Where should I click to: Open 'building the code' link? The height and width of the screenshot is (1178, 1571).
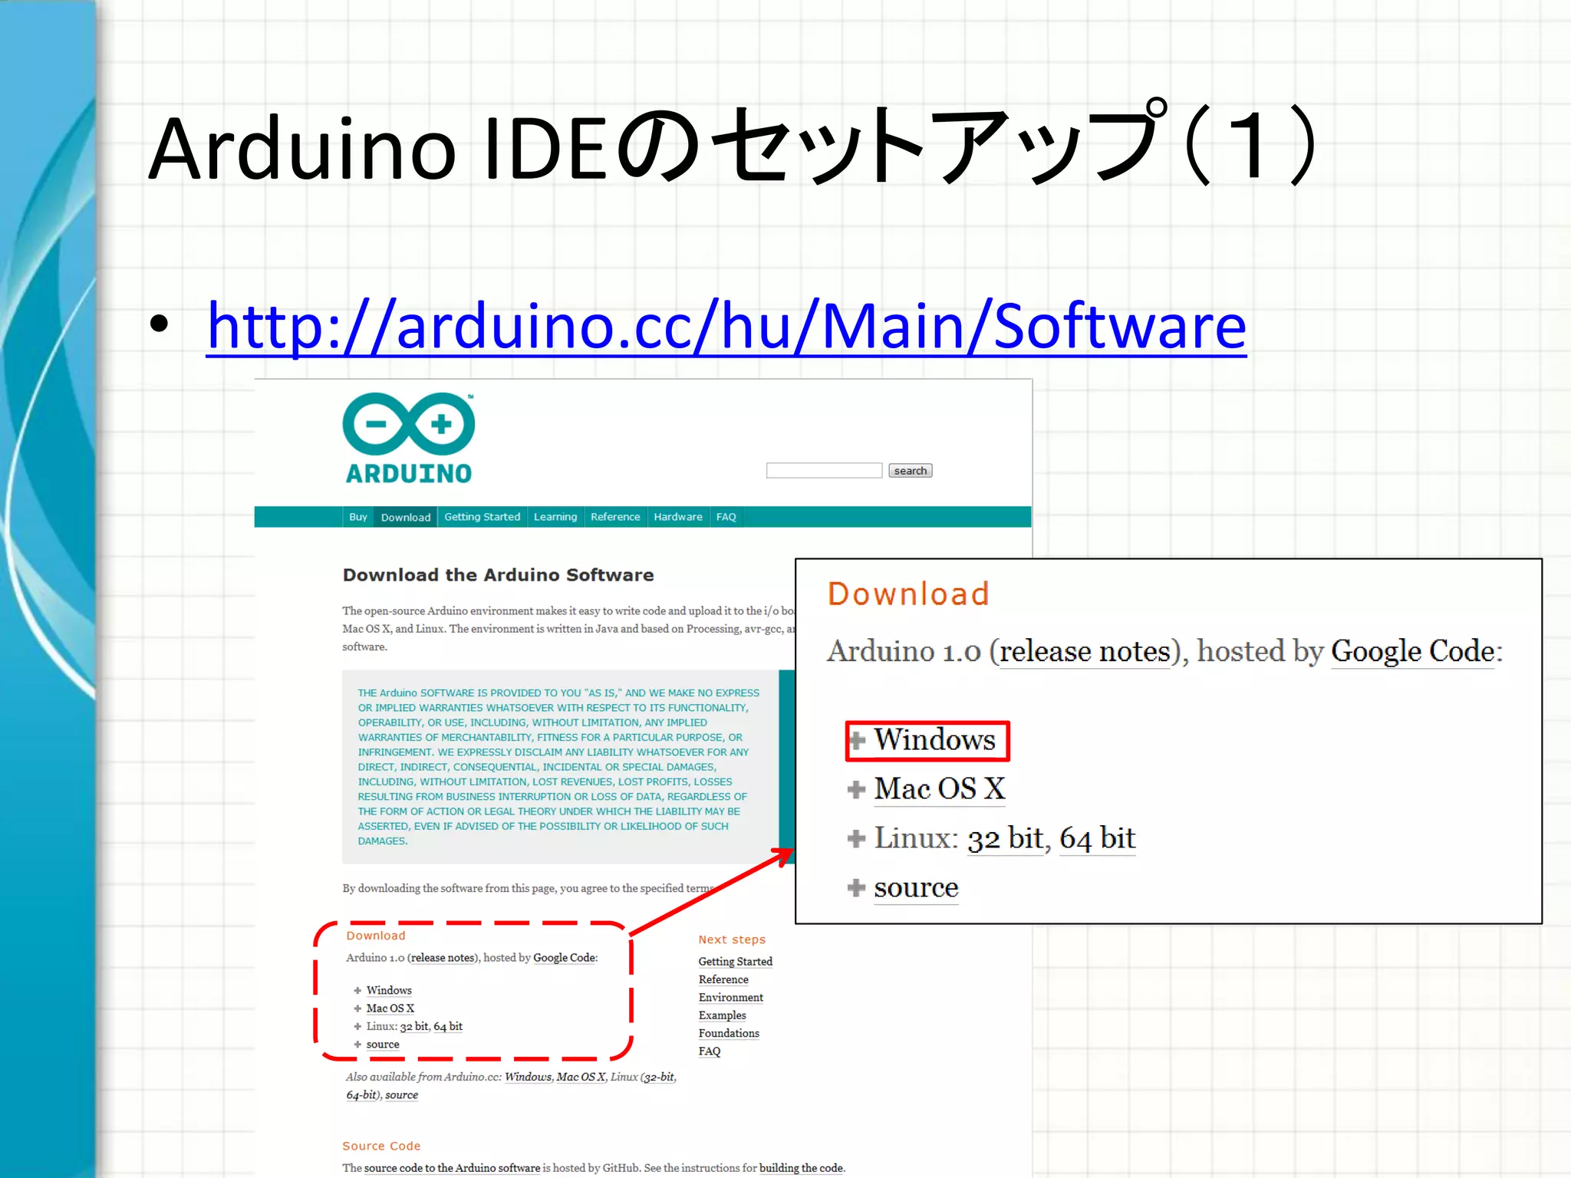point(801,1168)
